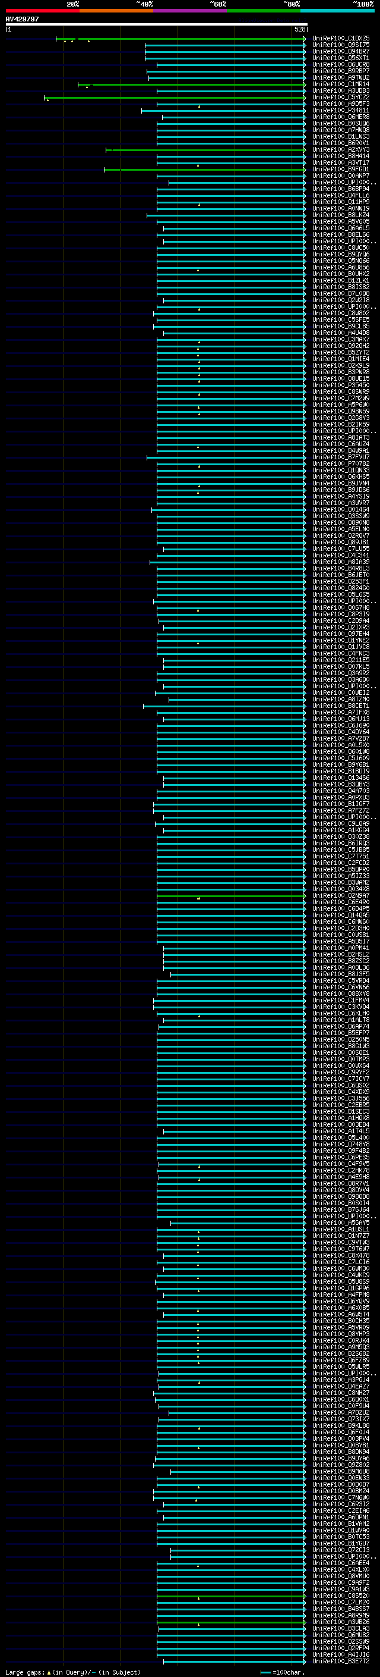Select label UniRef100_Q6MER8
Screen dimensions: 380x1677
pos(341,117)
